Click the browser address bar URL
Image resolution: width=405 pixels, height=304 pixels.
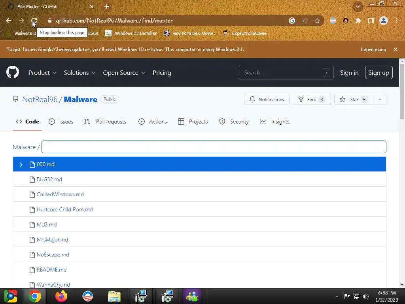(x=114, y=21)
